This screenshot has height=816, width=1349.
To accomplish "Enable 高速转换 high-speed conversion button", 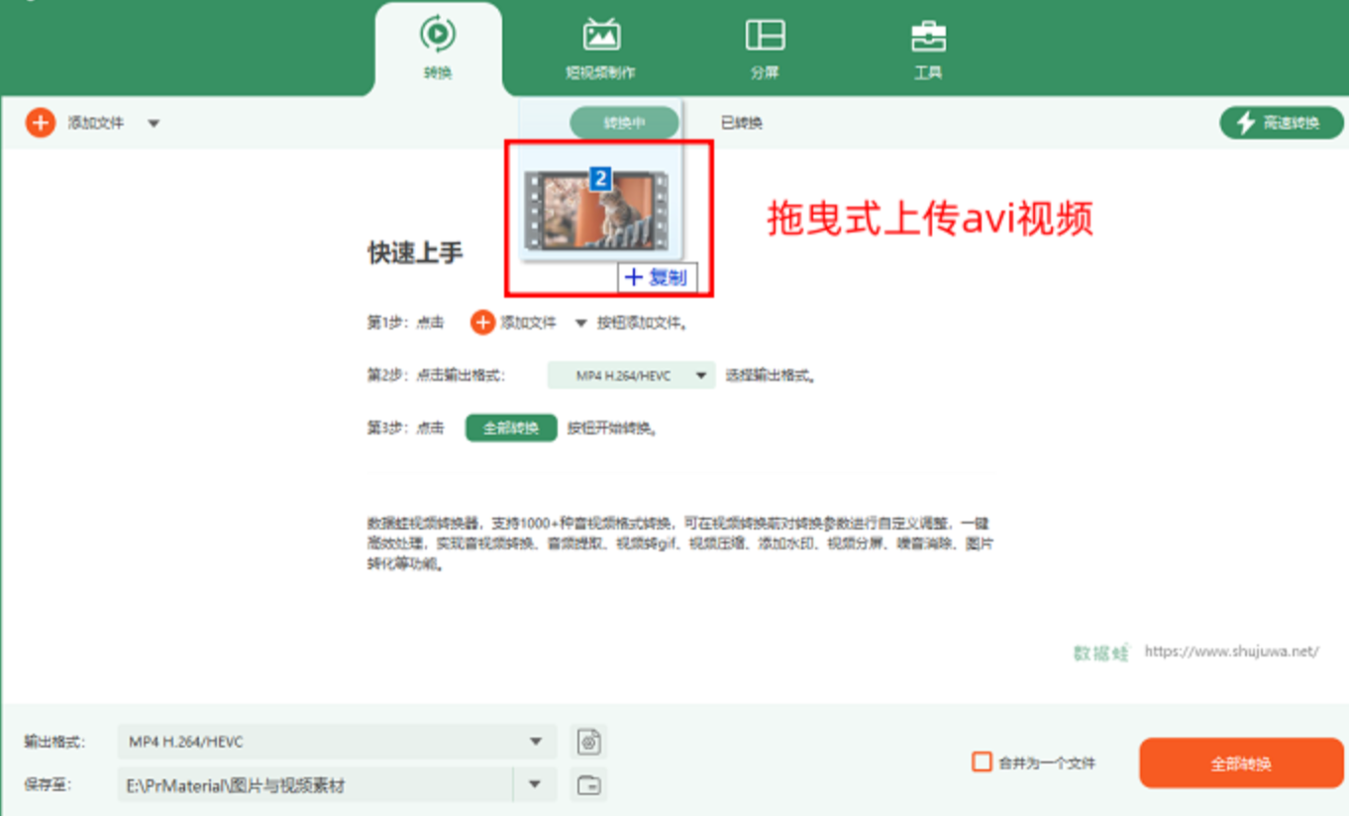I will click(1281, 123).
